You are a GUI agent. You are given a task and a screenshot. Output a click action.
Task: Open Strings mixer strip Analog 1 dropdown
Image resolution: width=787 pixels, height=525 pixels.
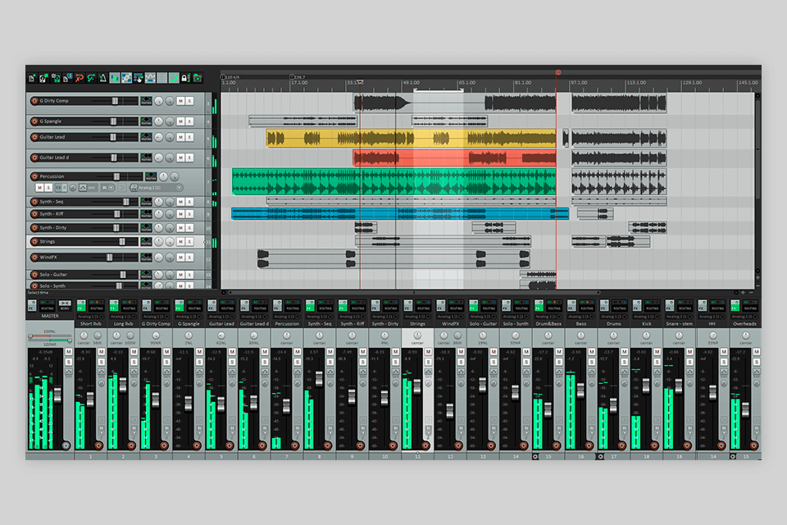point(417,317)
